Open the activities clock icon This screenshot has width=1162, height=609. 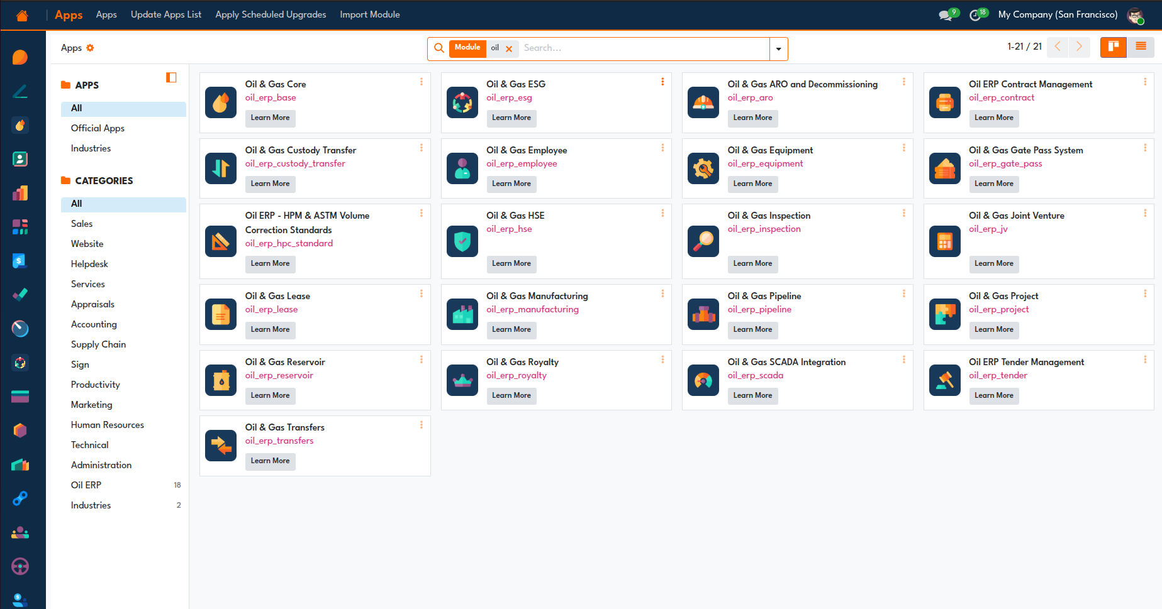[x=975, y=15]
